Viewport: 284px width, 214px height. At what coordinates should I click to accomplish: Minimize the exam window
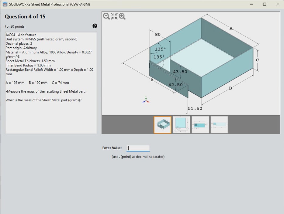(251, 4)
